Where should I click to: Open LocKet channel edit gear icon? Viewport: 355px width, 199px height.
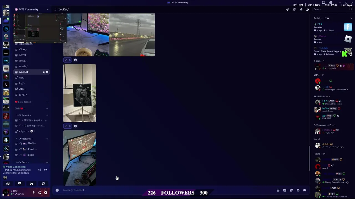47,72
